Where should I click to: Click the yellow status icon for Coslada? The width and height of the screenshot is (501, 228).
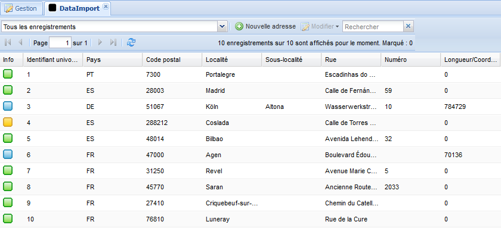(x=8, y=123)
